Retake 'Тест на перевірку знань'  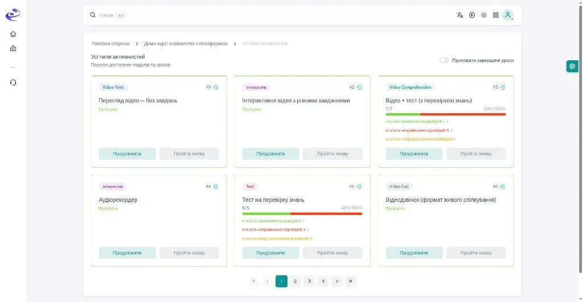(x=332, y=253)
